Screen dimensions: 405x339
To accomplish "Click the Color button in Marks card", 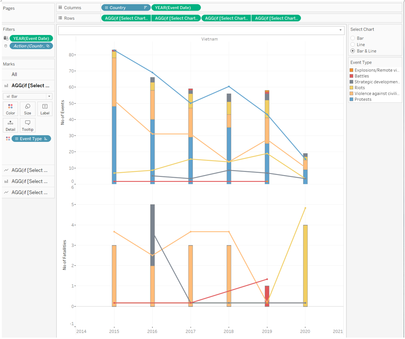I will pos(11,109).
